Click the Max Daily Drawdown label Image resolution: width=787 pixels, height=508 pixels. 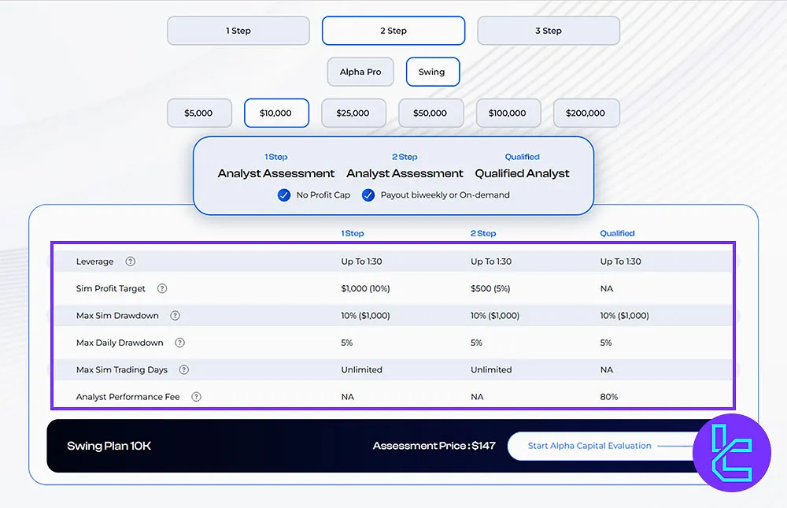coord(120,343)
